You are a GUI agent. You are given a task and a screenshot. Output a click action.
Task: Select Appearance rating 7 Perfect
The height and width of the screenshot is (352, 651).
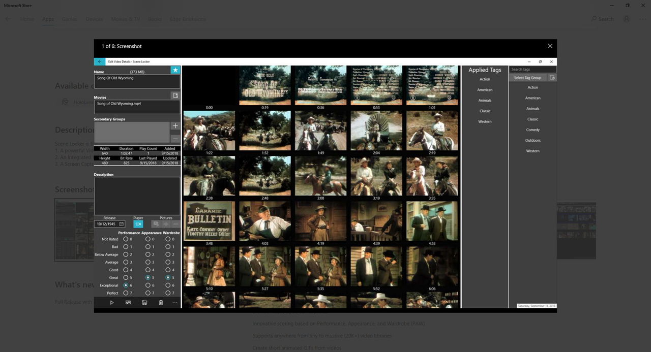point(147,293)
